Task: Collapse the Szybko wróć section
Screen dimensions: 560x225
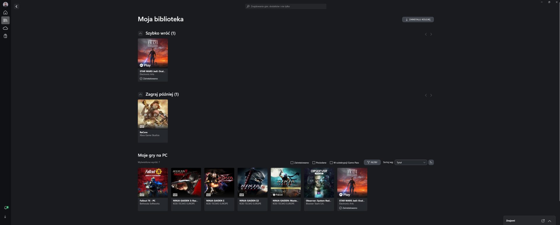Action: (140, 33)
